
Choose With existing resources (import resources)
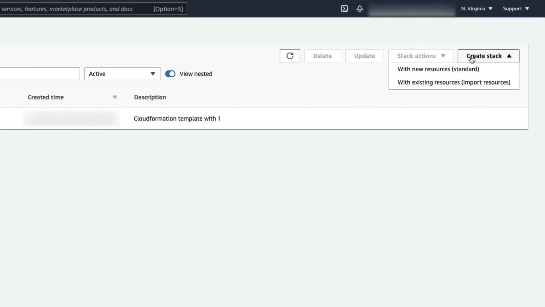pos(454,82)
